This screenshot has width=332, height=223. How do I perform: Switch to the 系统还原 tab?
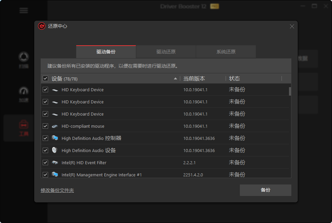[x=226, y=51]
